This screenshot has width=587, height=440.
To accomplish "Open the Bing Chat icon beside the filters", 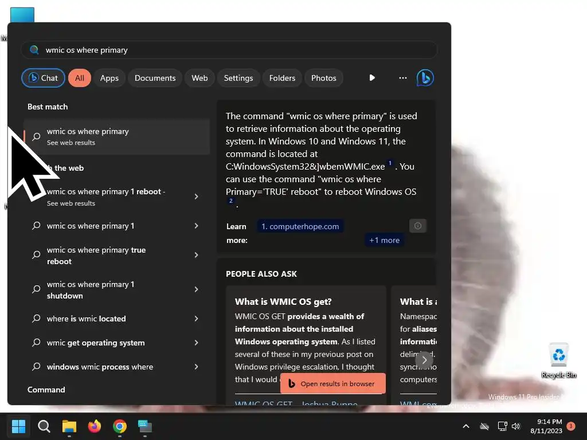I will tap(425, 78).
